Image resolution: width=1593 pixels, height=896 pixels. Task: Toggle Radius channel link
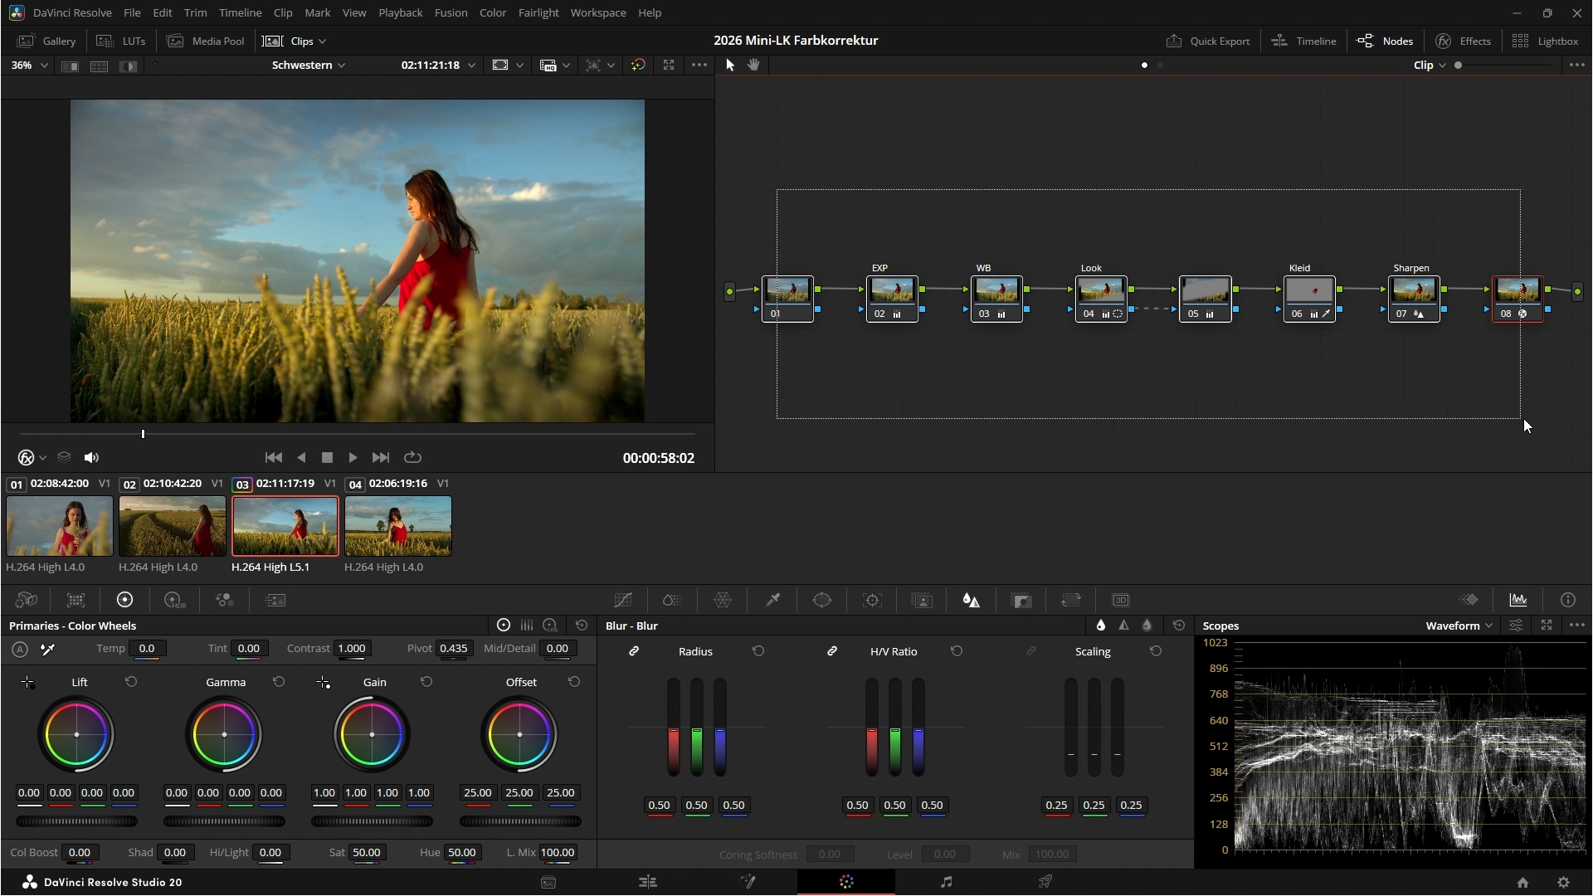pos(634,651)
